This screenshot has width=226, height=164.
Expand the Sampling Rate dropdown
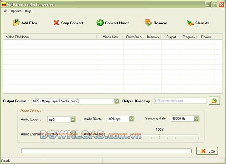point(196,119)
